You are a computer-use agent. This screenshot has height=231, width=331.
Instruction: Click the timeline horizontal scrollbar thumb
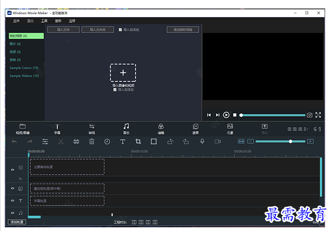click(x=34, y=217)
